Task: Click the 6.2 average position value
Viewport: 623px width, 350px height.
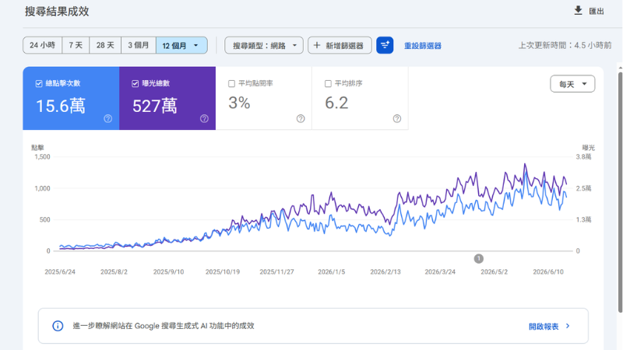Action: click(x=336, y=103)
